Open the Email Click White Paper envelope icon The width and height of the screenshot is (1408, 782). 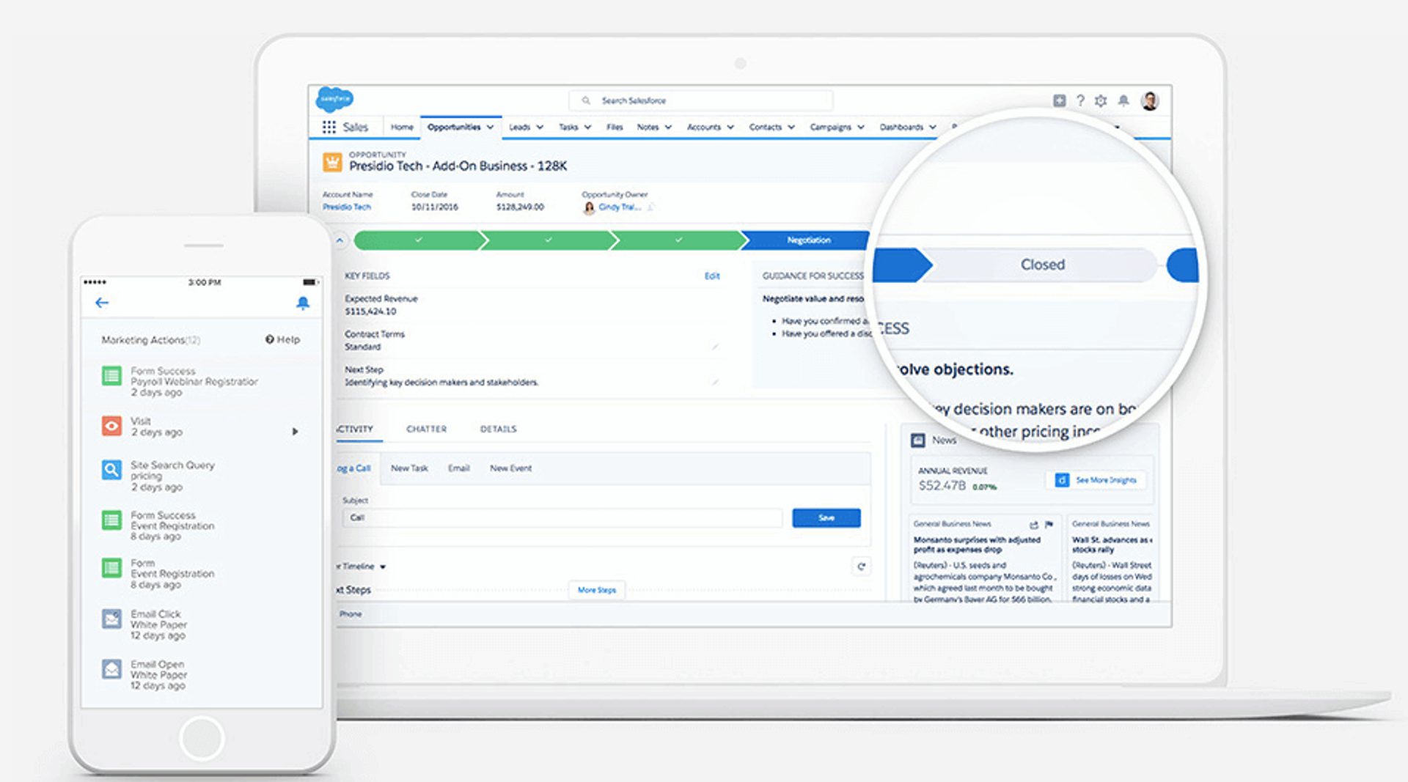pos(111,619)
